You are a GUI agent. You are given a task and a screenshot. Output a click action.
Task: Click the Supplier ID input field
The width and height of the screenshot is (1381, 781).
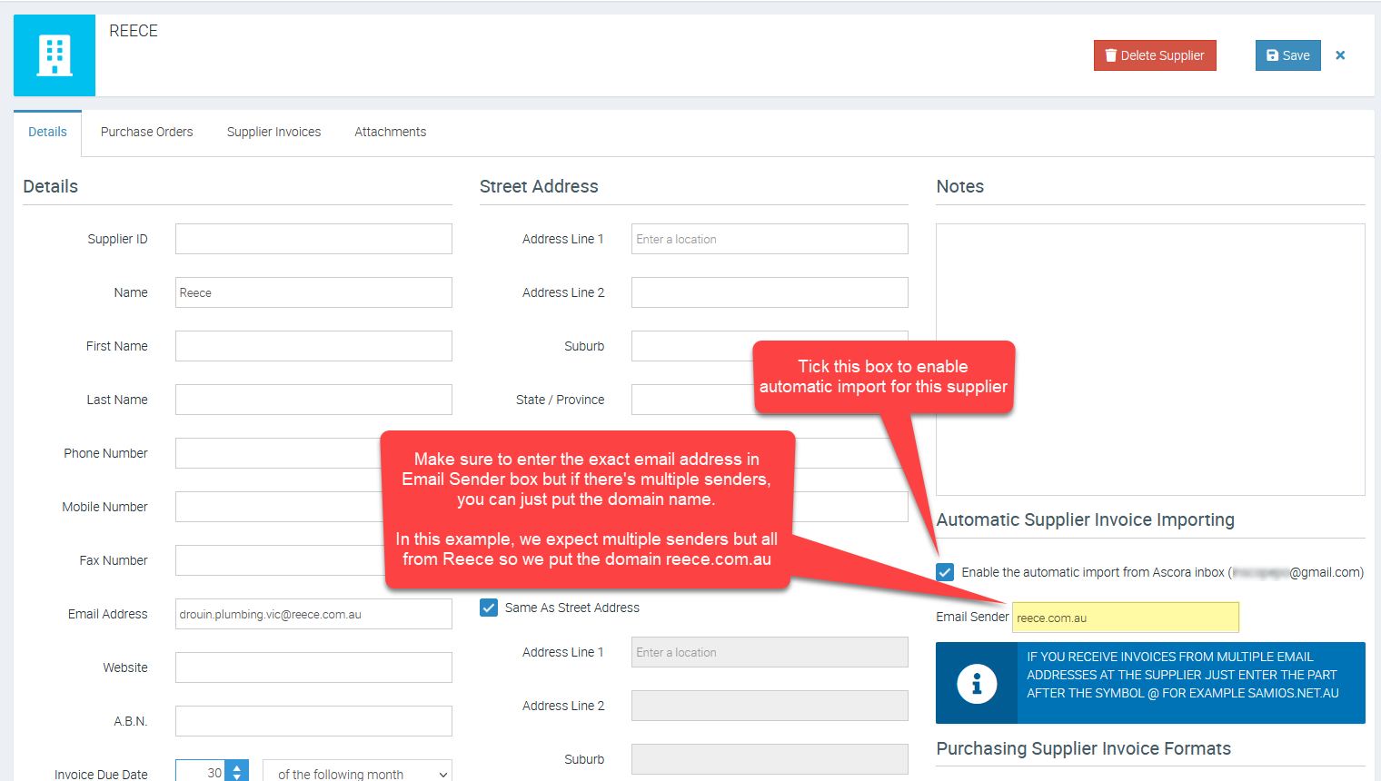point(313,239)
